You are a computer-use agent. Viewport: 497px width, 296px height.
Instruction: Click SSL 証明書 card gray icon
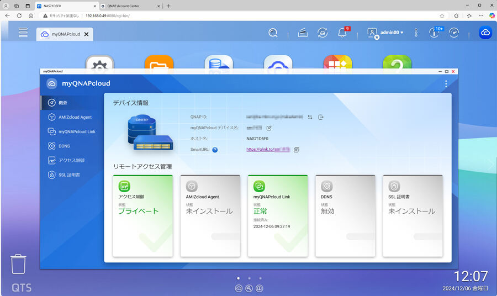[x=394, y=186]
